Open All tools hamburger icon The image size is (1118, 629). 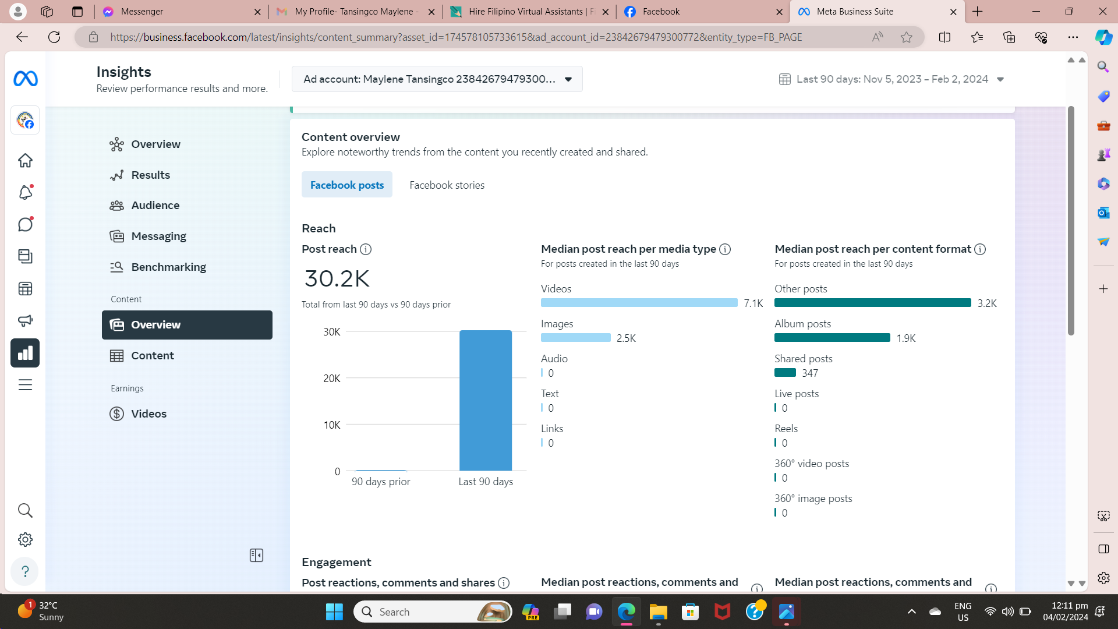click(25, 385)
